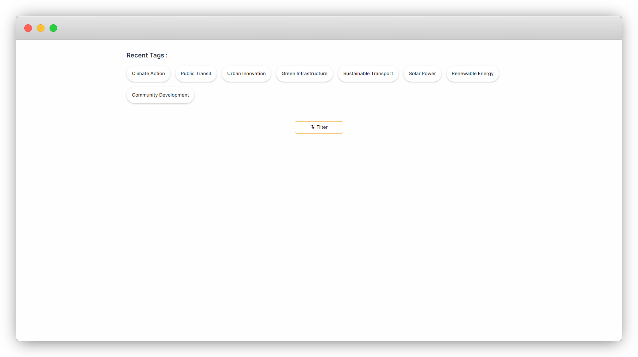638x357 pixels.
Task: Minimize window using the yellow button
Action: click(41, 28)
